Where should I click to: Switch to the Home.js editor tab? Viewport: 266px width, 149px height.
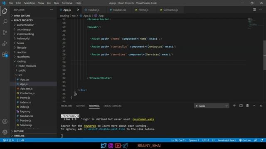[x=143, y=10]
